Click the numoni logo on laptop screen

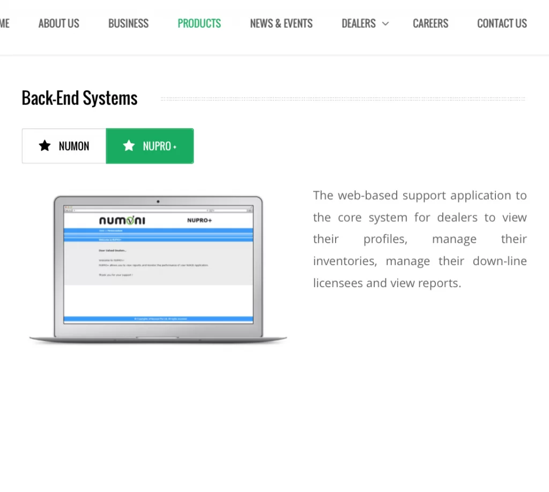pyautogui.click(x=122, y=221)
